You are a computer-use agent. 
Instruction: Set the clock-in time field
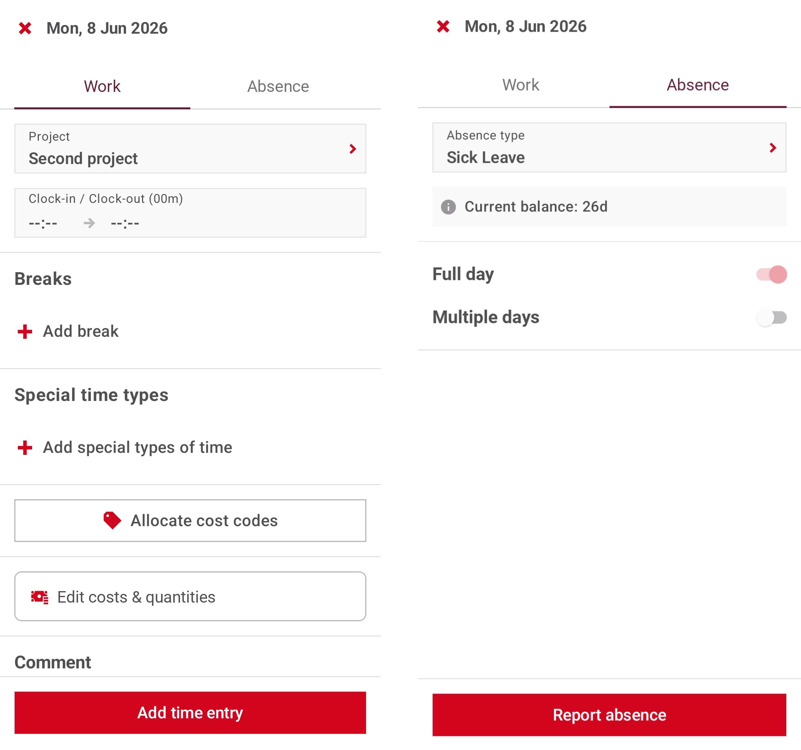[x=43, y=223]
